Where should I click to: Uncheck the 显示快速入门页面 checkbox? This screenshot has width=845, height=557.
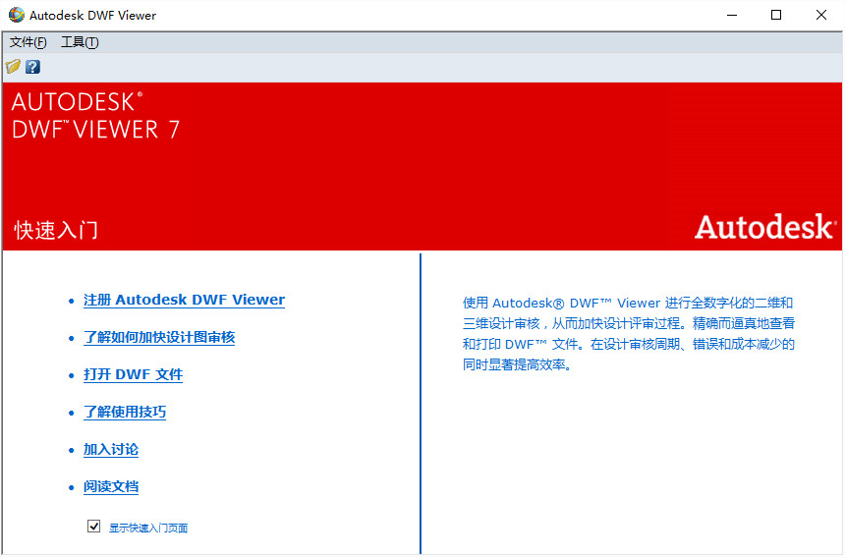point(93,526)
